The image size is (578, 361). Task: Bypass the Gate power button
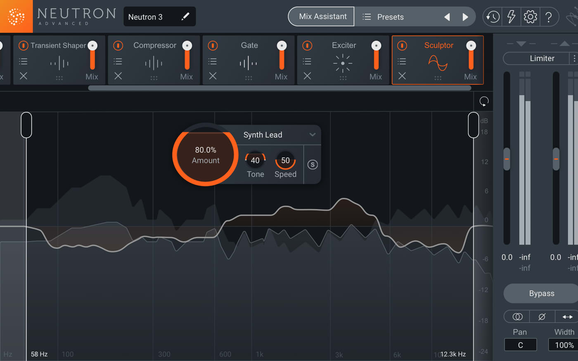click(x=213, y=45)
